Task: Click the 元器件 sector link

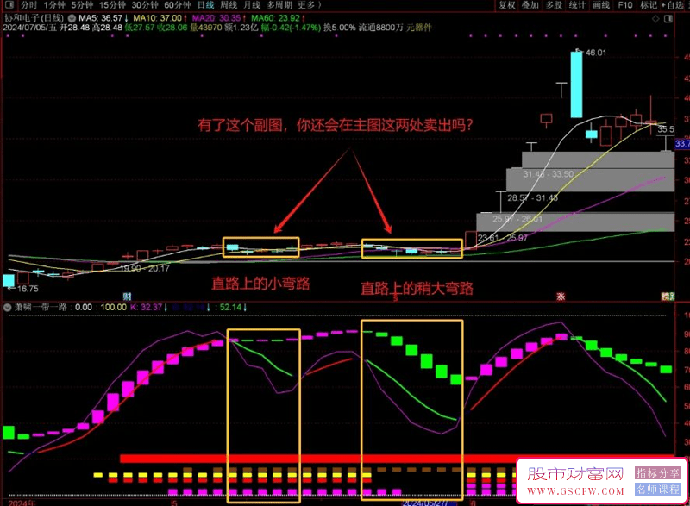Action: (419, 28)
